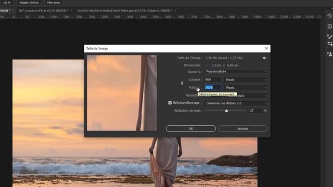This screenshot has height=187, width=333.
Task: Open the gear settings menu in dialog
Action: [264, 58]
